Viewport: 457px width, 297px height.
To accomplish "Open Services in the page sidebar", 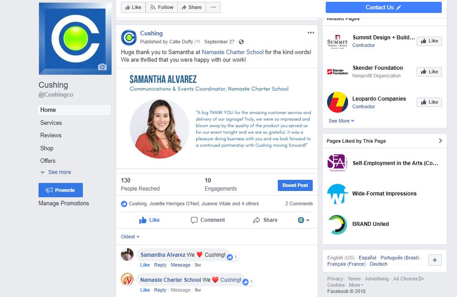I will pos(51,123).
